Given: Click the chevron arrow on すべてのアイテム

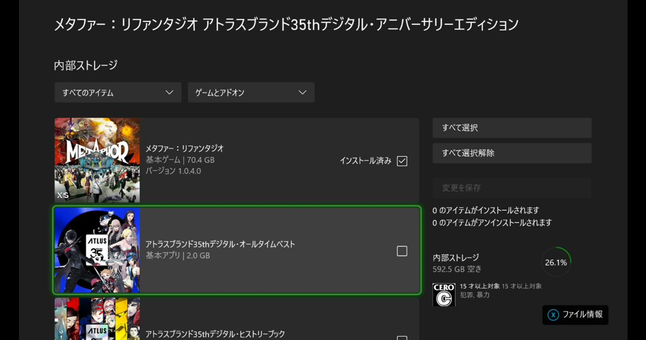Looking at the screenshot, I should 169,93.
